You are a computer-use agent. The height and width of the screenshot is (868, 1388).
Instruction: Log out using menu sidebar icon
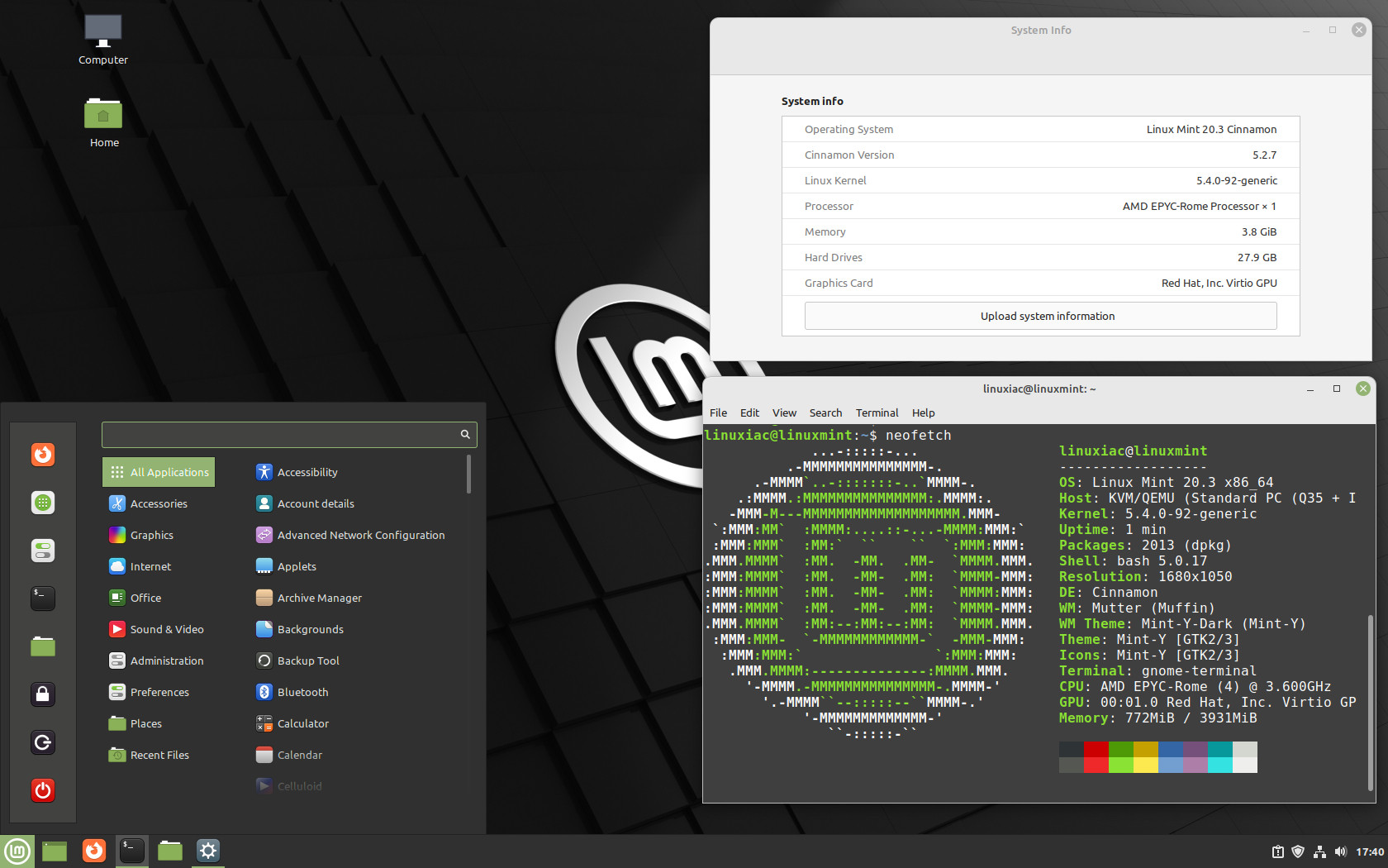click(43, 742)
